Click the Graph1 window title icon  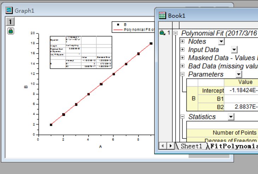pos(9,11)
